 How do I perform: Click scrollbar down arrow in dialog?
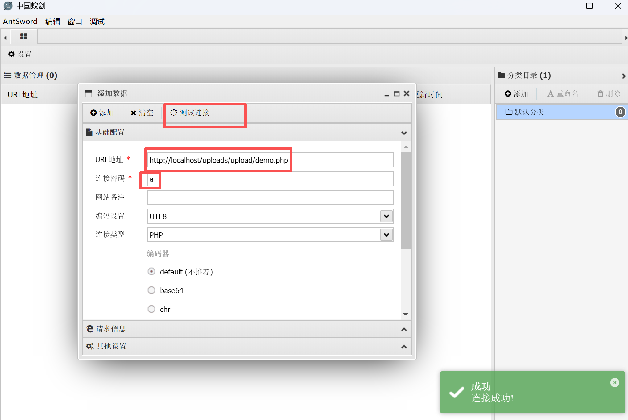coord(406,314)
